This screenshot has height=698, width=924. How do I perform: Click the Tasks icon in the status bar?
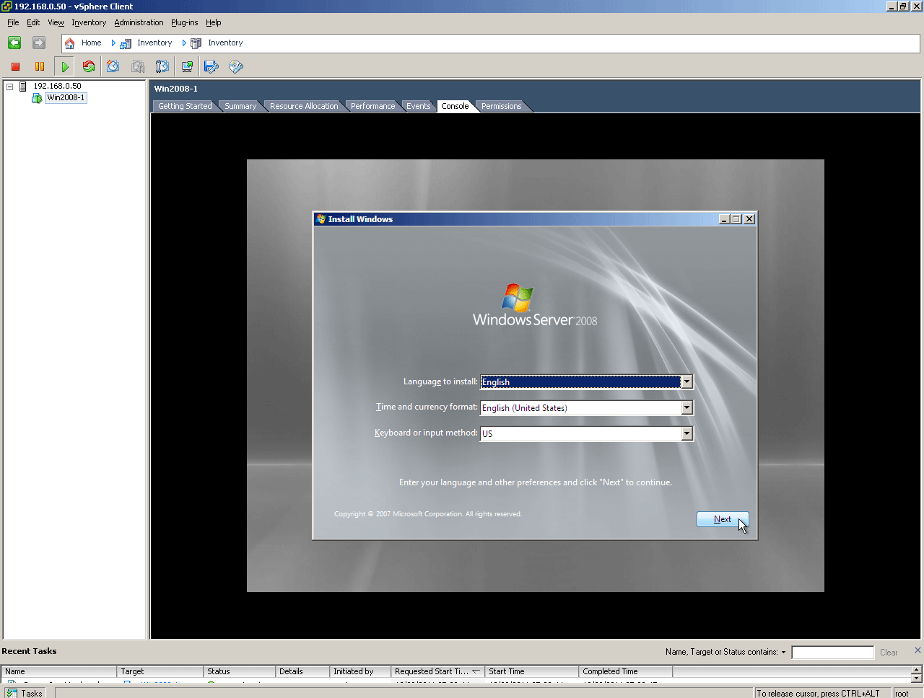click(x=12, y=693)
